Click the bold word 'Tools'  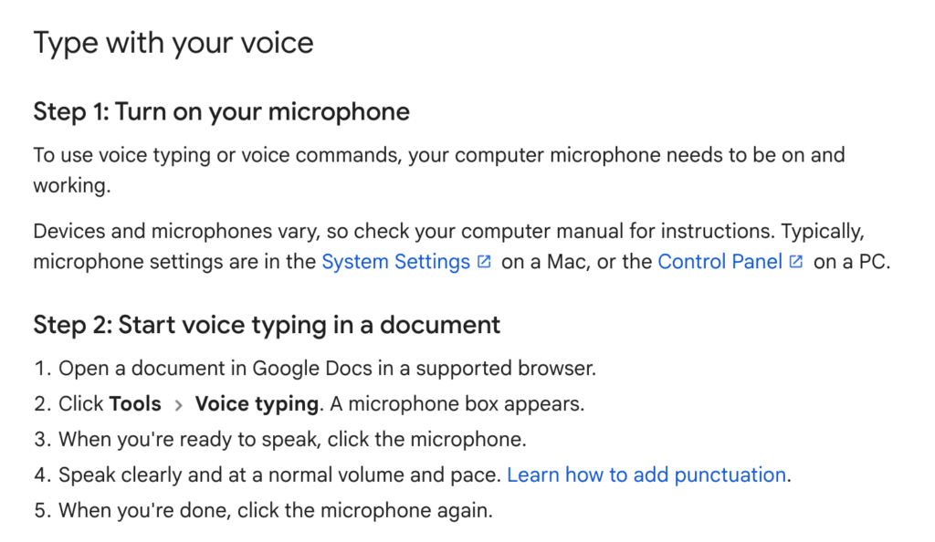(135, 403)
